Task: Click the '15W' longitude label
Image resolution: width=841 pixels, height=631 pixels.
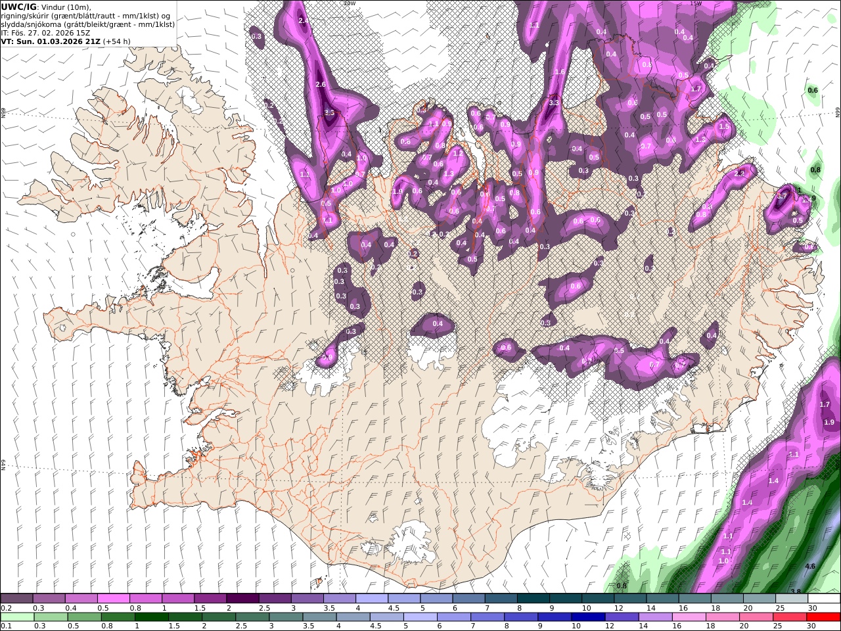Action: [695, 3]
